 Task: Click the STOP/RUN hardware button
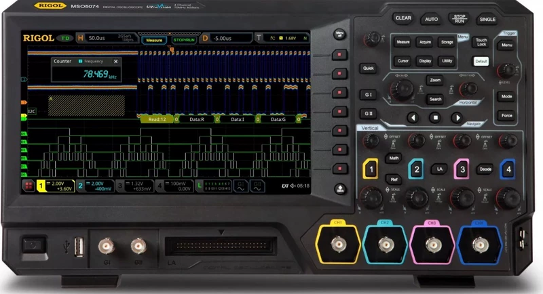(x=460, y=19)
